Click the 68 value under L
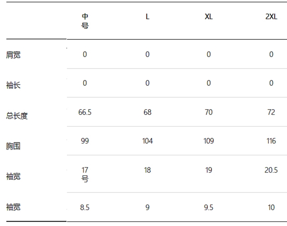The height and width of the screenshot is (226, 287). [x=148, y=112]
